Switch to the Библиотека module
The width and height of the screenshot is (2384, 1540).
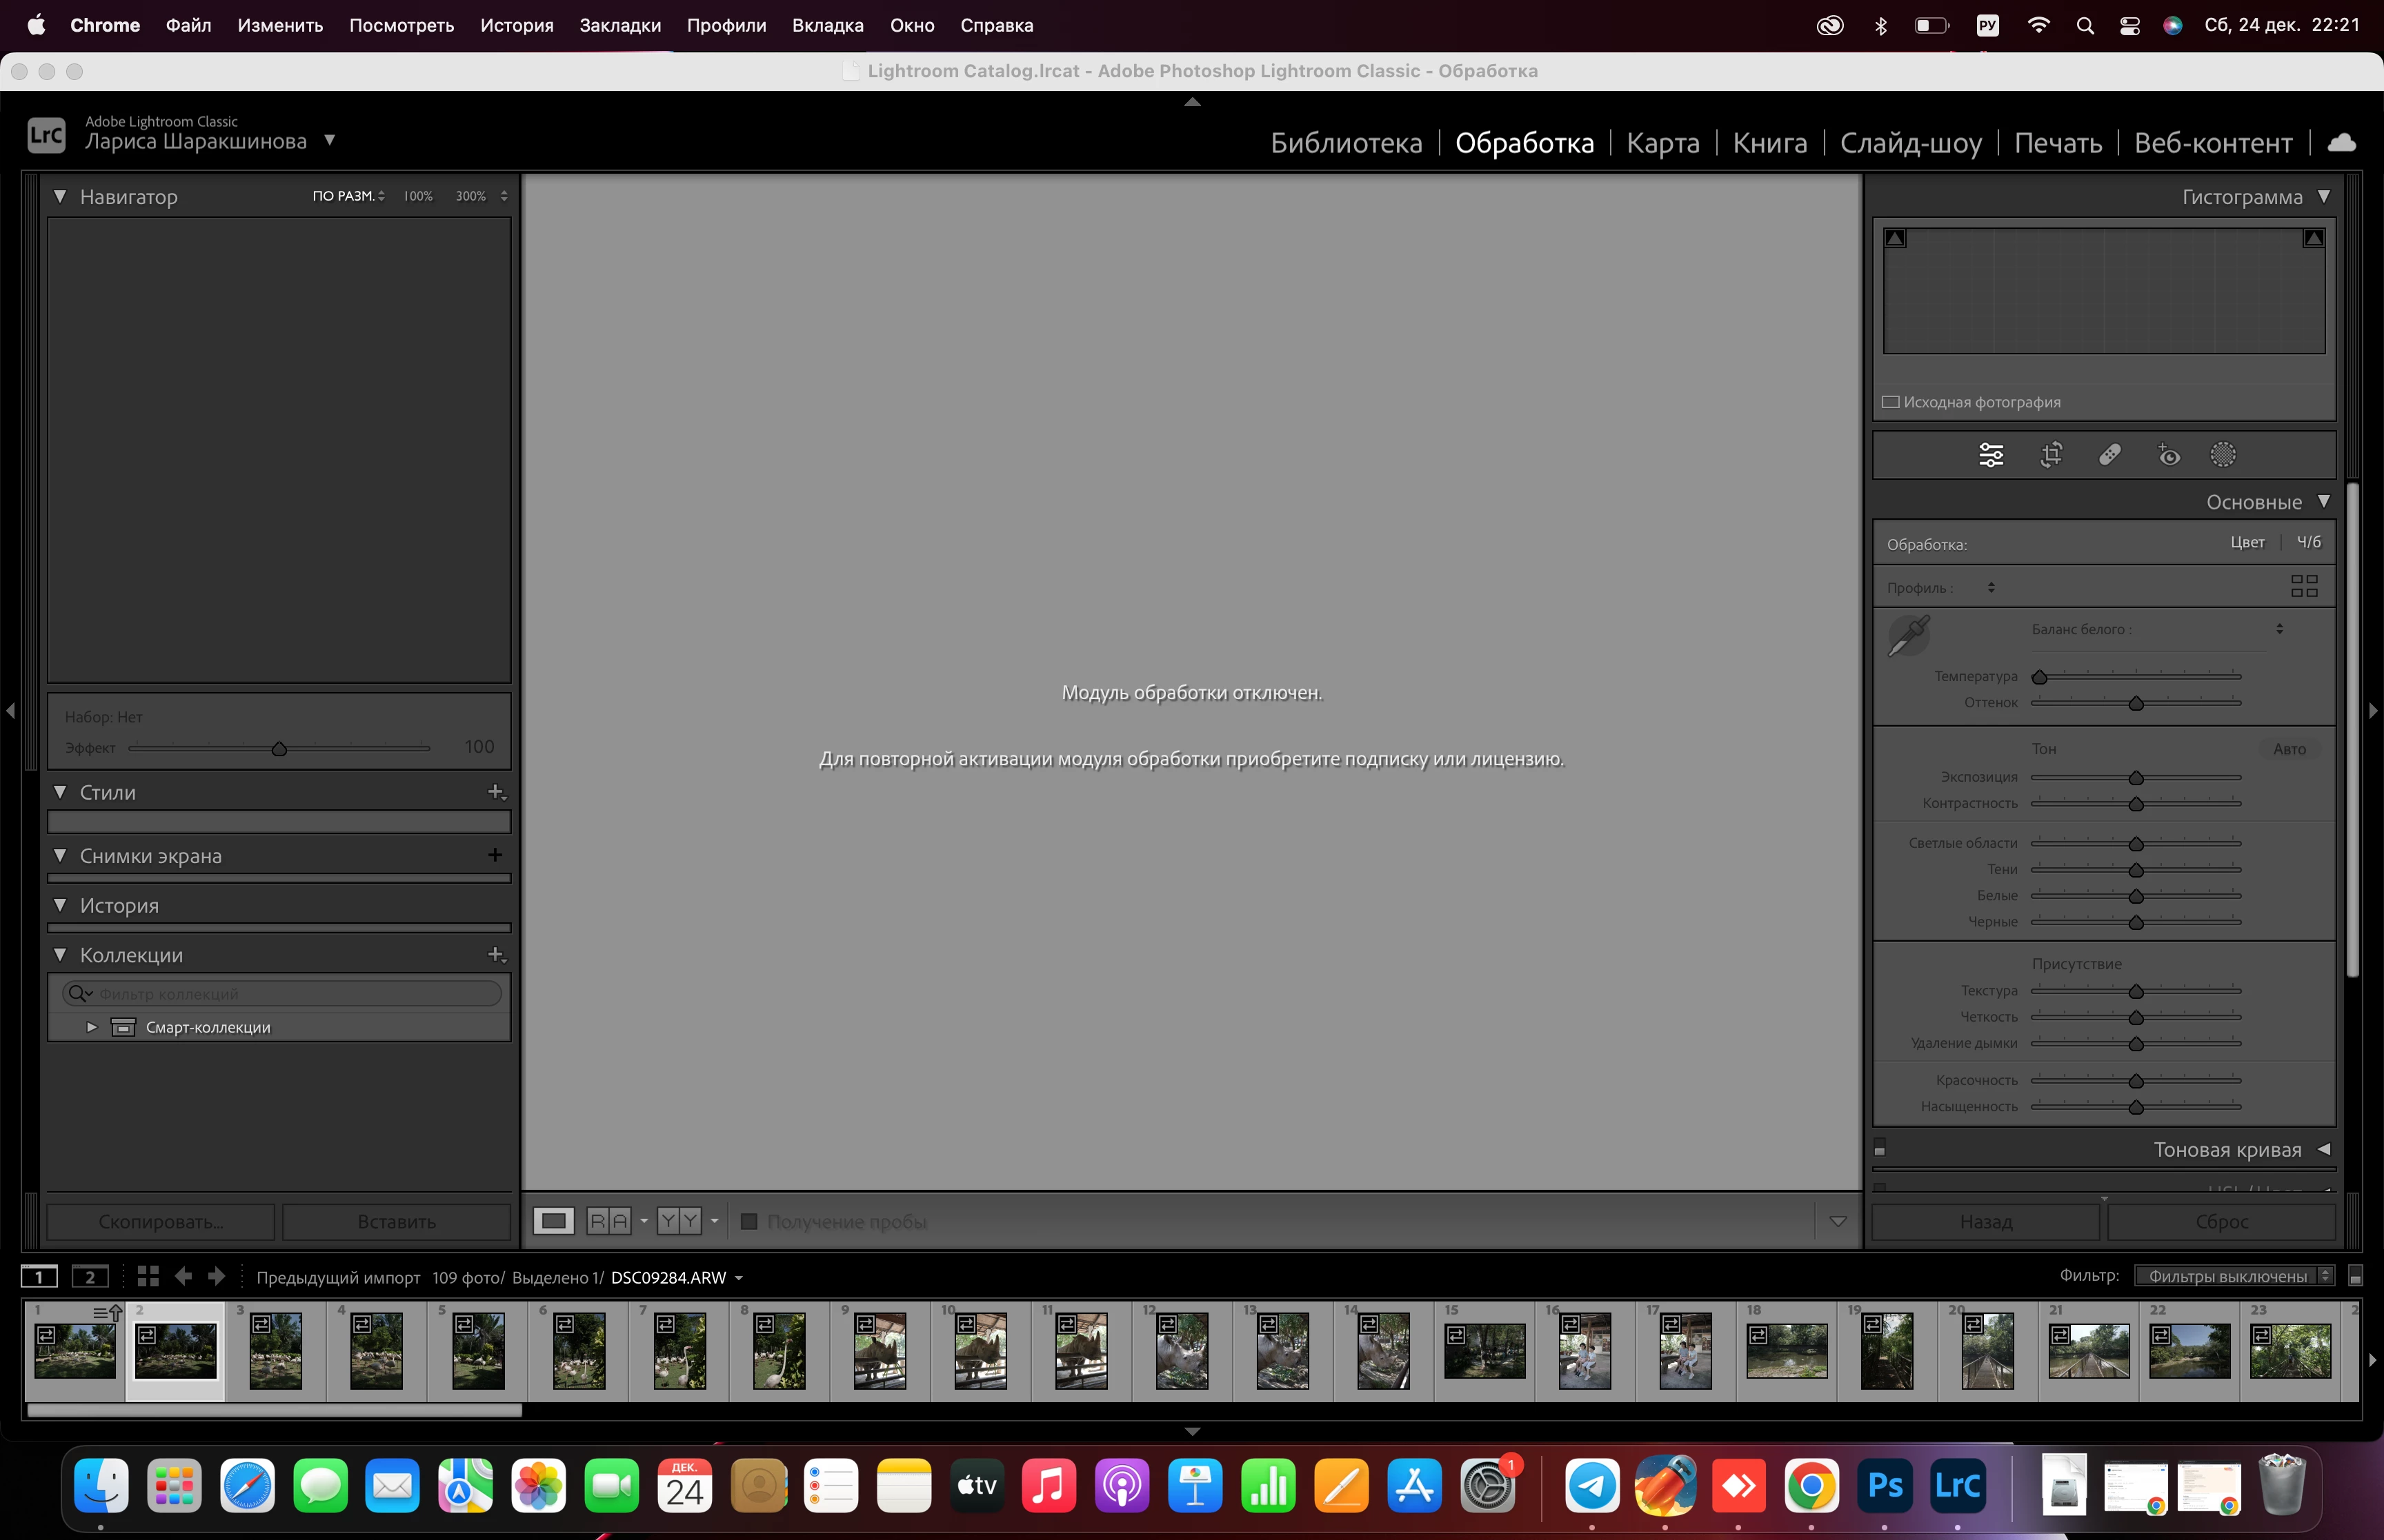[x=1346, y=143]
